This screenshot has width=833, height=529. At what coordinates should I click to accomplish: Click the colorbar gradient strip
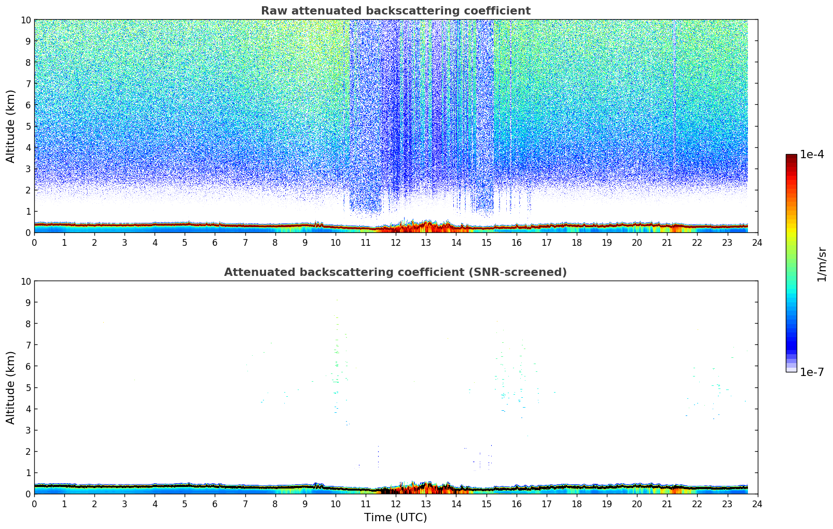point(791,263)
